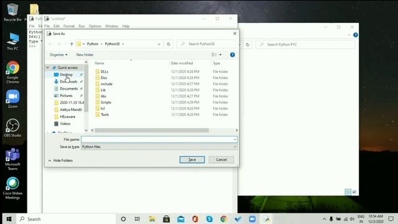
Task: Click the Search Python38 box
Action: pos(206,44)
